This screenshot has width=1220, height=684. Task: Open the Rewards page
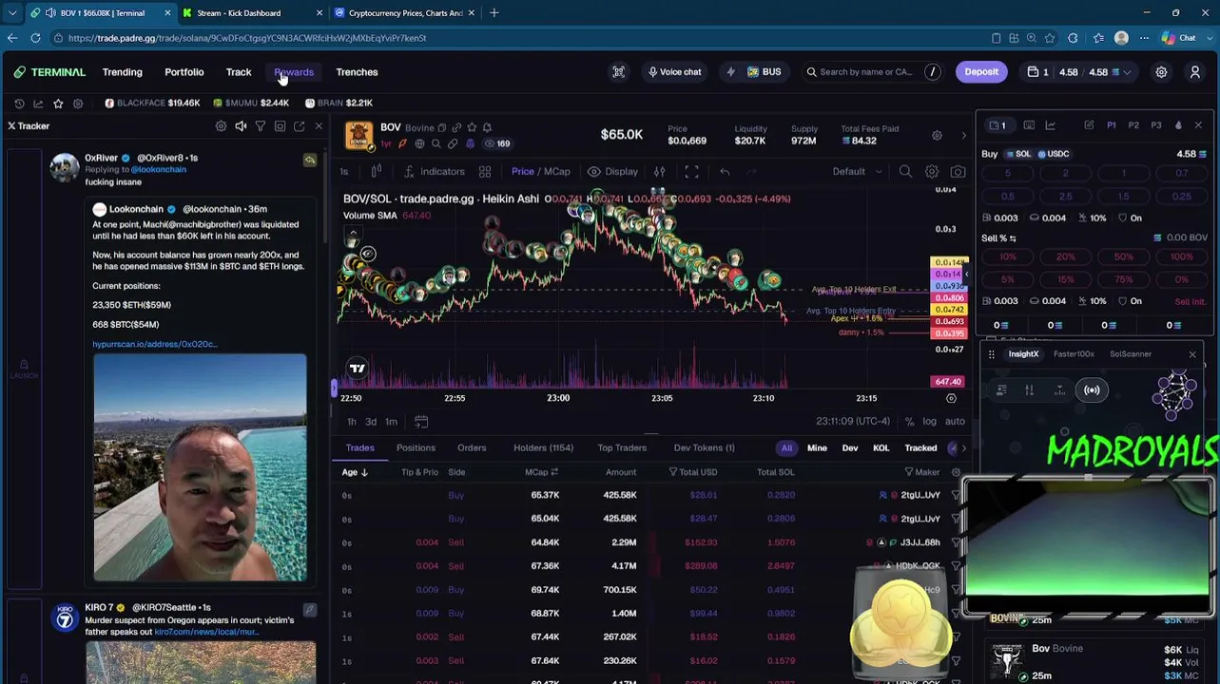pyautogui.click(x=294, y=72)
